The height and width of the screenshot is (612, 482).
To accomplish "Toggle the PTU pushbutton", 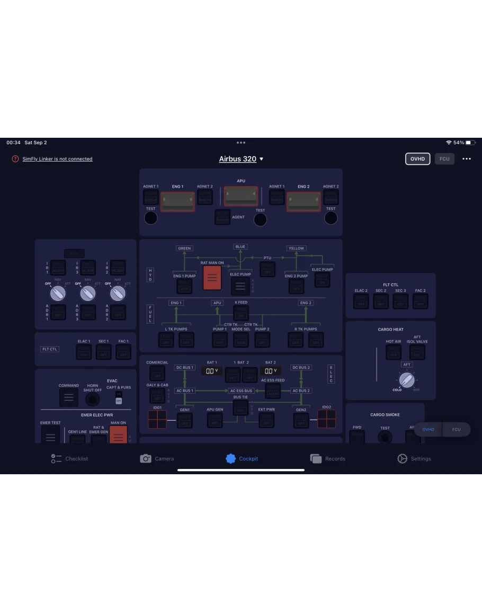I will [267, 269].
